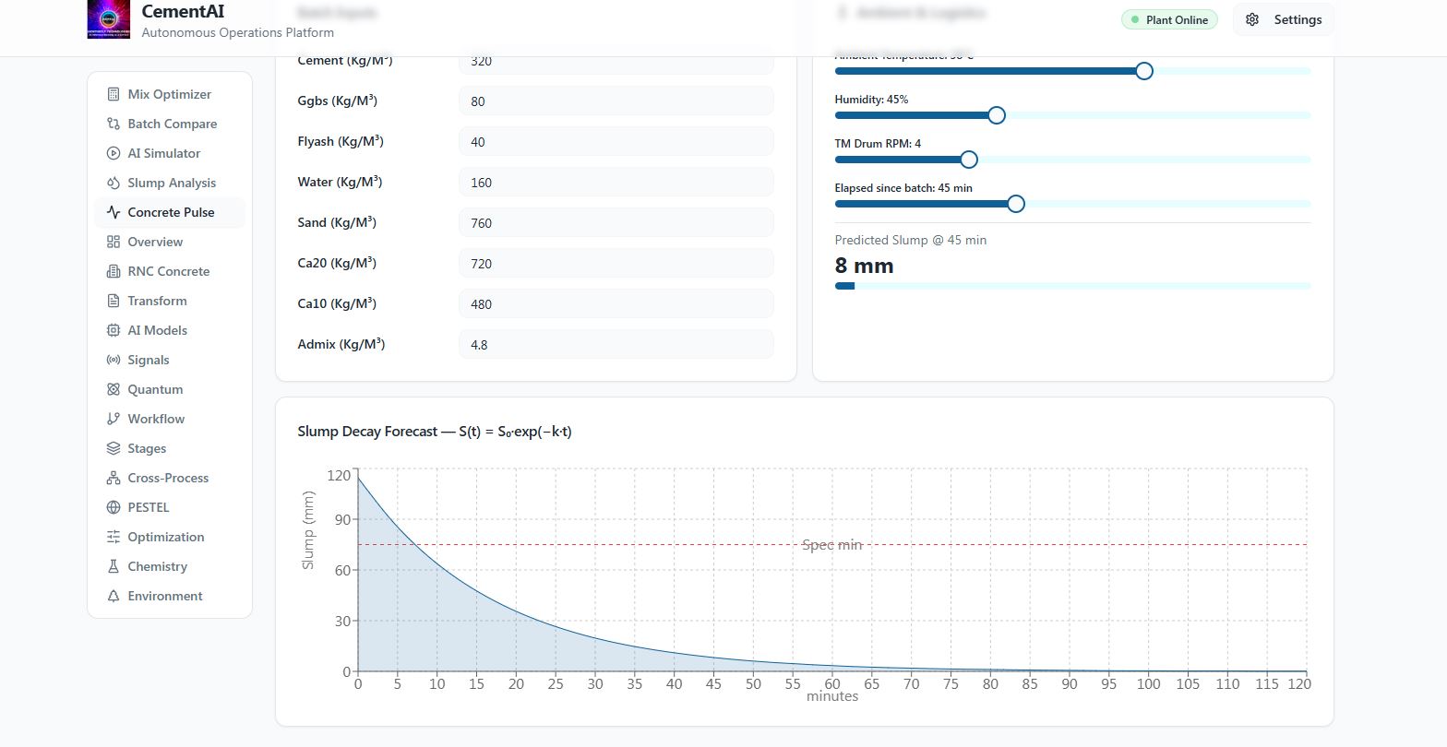Click the Plant Online status badge
The width and height of the screenshot is (1447, 747).
point(1169,19)
